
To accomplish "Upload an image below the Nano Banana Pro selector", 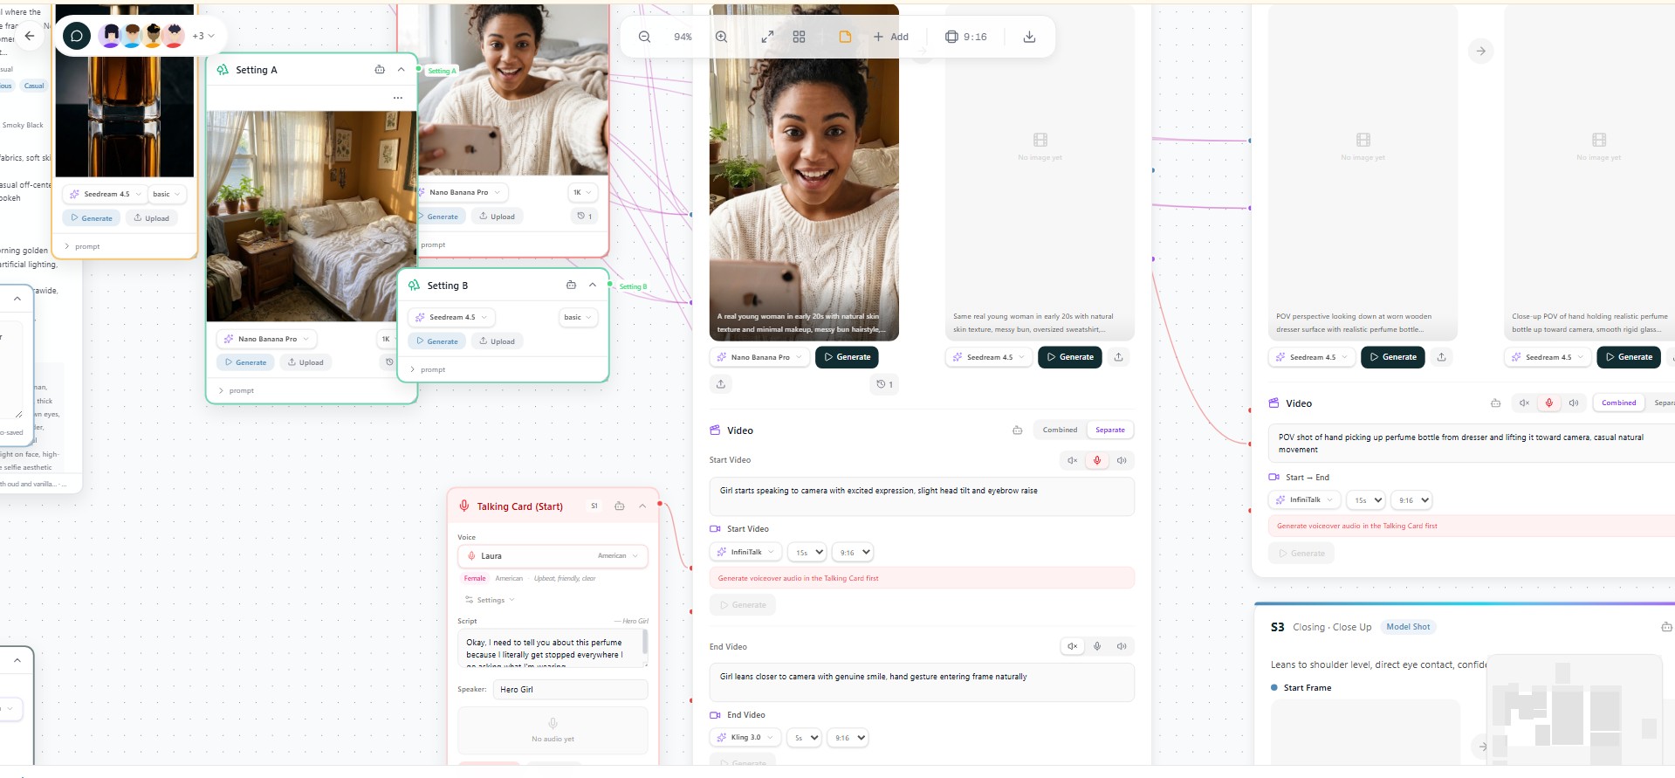I will click(x=721, y=384).
